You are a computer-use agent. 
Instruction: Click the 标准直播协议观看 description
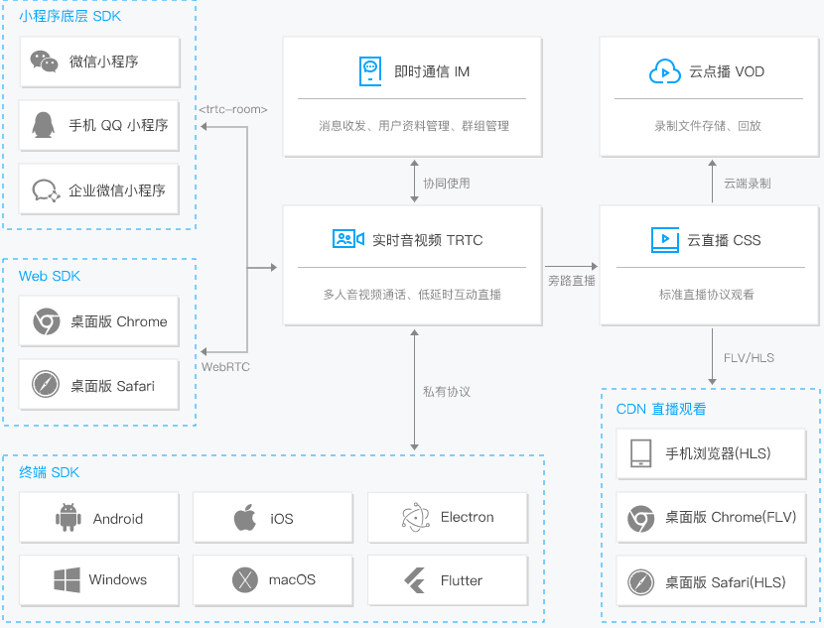coord(707,295)
